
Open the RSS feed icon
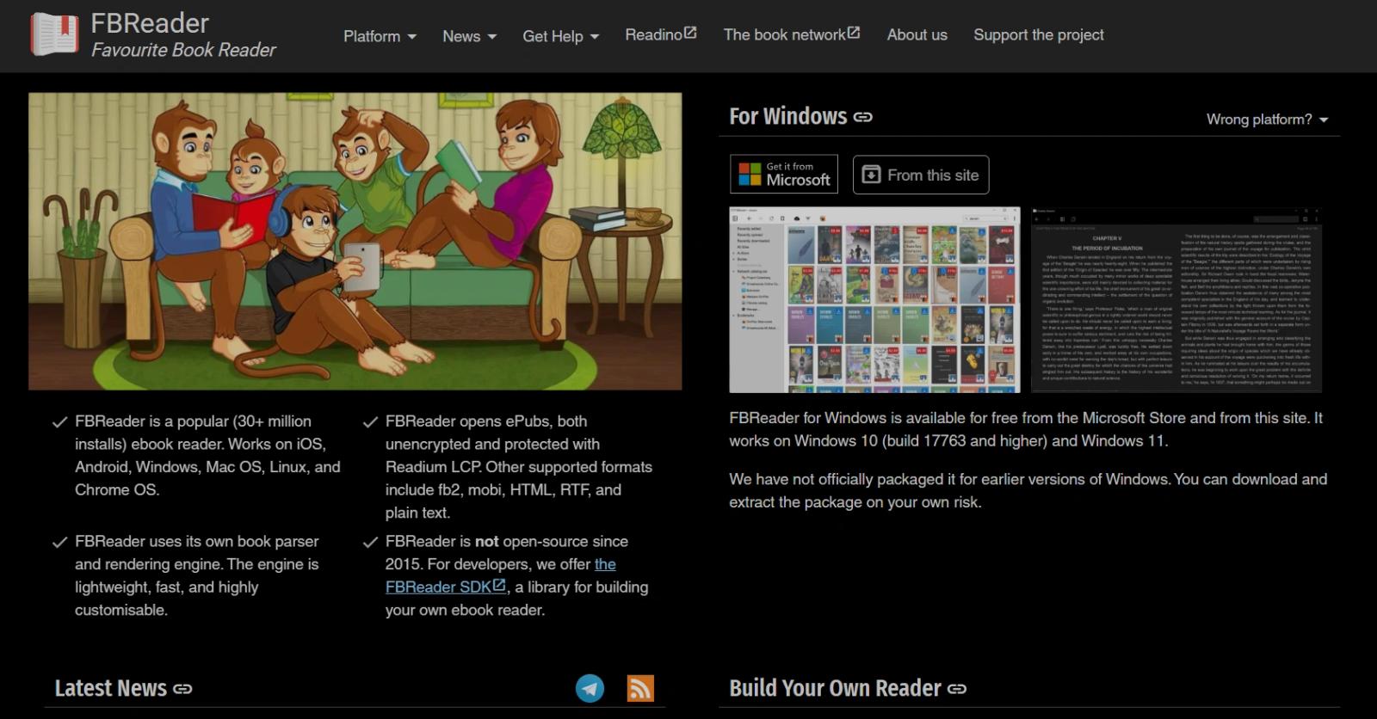[x=640, y=688]
